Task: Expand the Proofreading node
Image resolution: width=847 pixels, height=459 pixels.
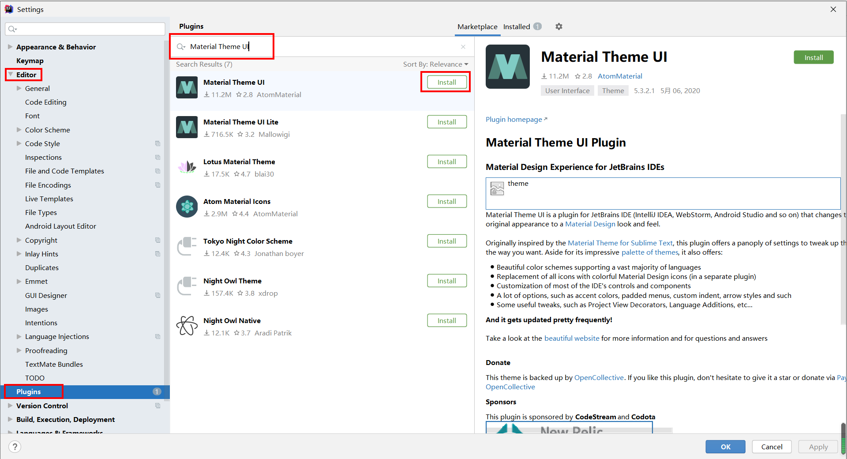Action: point(19,350)
